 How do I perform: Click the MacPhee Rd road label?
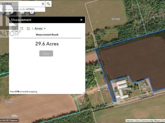coord(147,96)
